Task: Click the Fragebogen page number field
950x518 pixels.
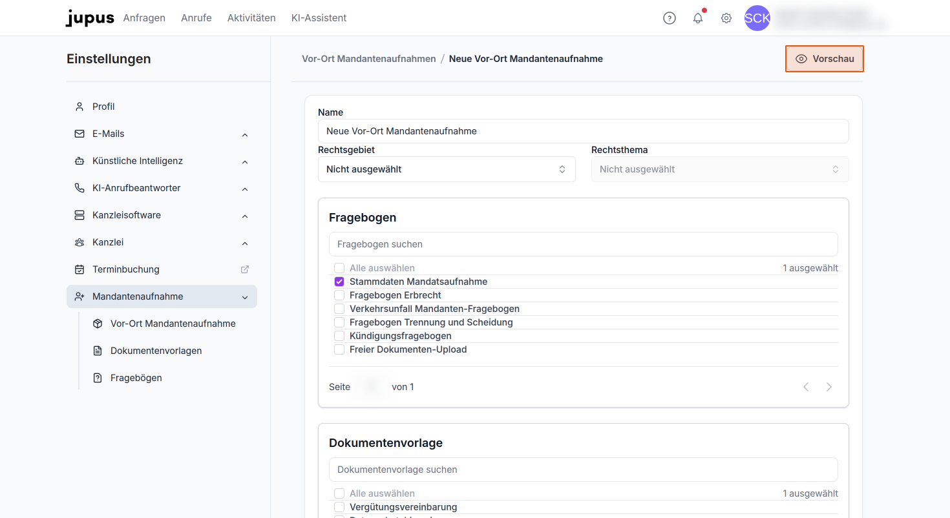Action: [371, 387]
